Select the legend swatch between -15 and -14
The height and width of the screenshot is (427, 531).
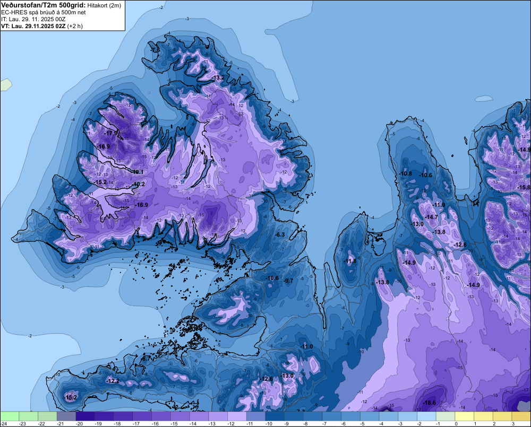(180, 416)
